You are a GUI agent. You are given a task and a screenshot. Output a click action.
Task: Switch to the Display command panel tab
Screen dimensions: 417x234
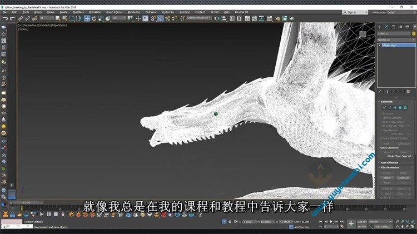click(407, 27)
